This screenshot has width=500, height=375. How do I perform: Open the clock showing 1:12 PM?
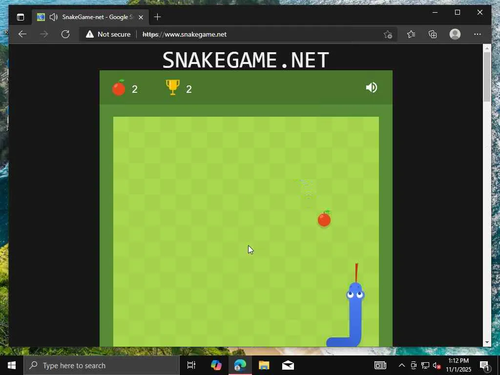tap(458, 365)
